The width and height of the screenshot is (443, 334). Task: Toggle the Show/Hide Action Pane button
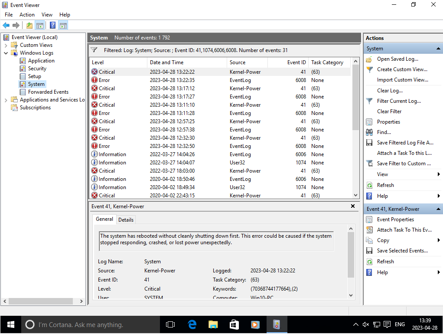point(63,26)
